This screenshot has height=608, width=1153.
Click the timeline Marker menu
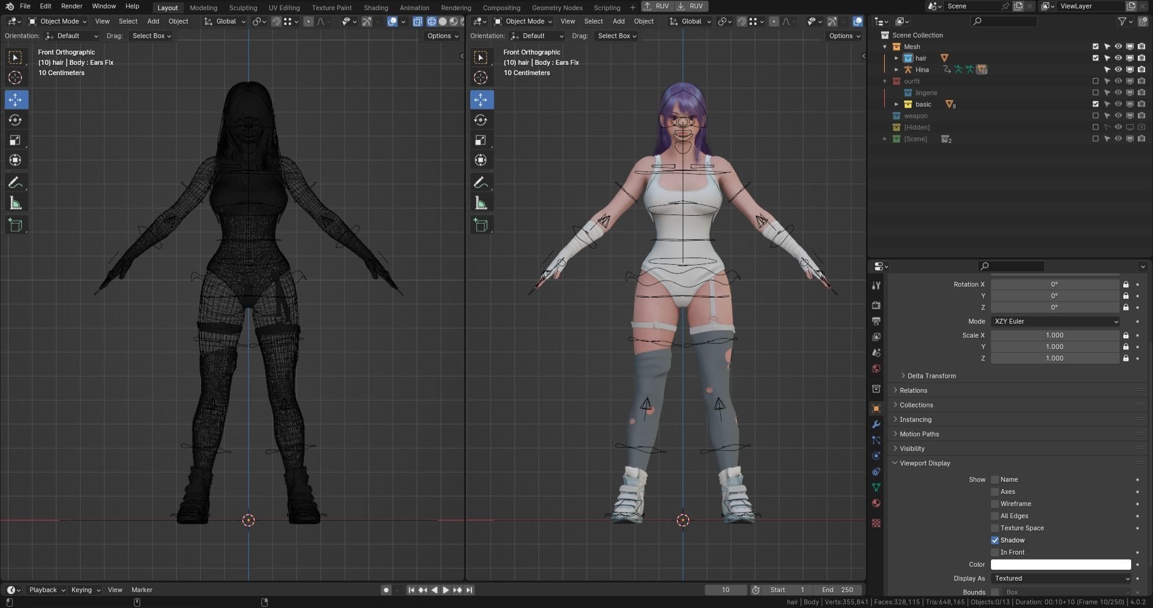point(142,590)
